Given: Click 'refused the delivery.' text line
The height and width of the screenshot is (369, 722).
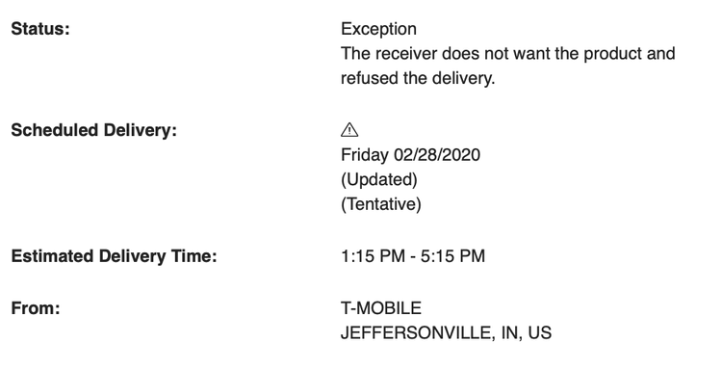Looking at the screenshot, I should (418, 78).
